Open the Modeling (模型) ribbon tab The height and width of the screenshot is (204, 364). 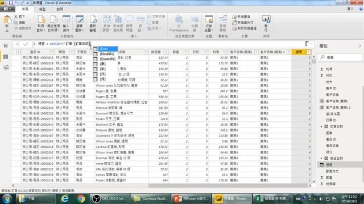[x=42, y=9]
